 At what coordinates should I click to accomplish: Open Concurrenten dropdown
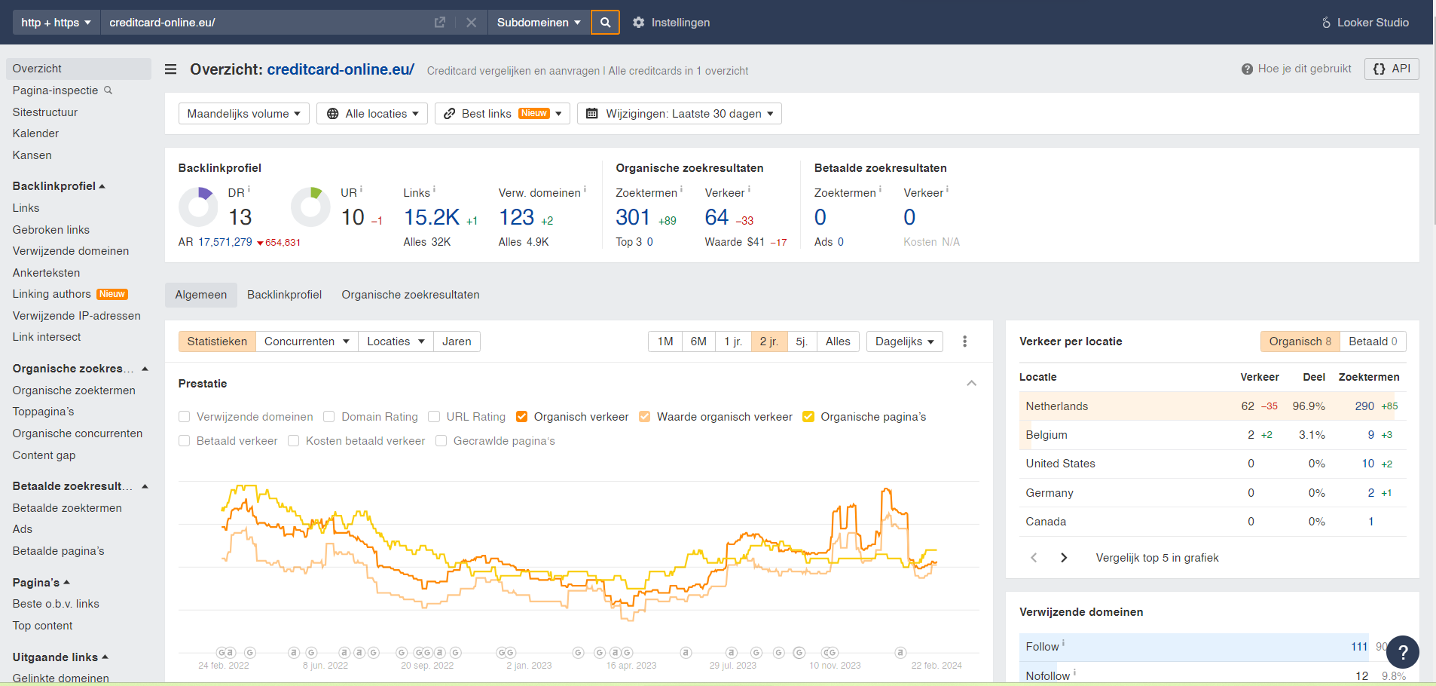tap(307, 341)
